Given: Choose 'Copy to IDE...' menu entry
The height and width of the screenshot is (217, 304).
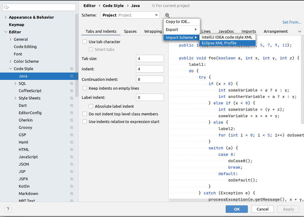Looking at the screenshot, I should pyautogui.click(x=182, y=22).
